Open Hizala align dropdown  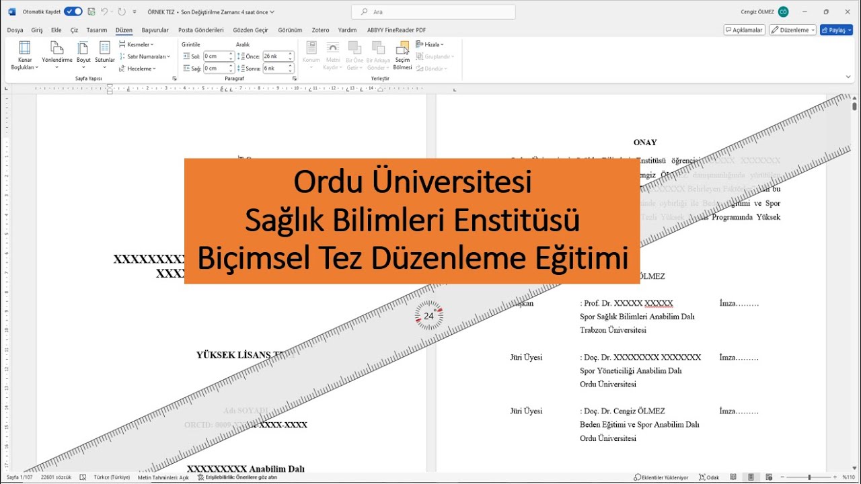pyautogui.click(x=430, y=44)
